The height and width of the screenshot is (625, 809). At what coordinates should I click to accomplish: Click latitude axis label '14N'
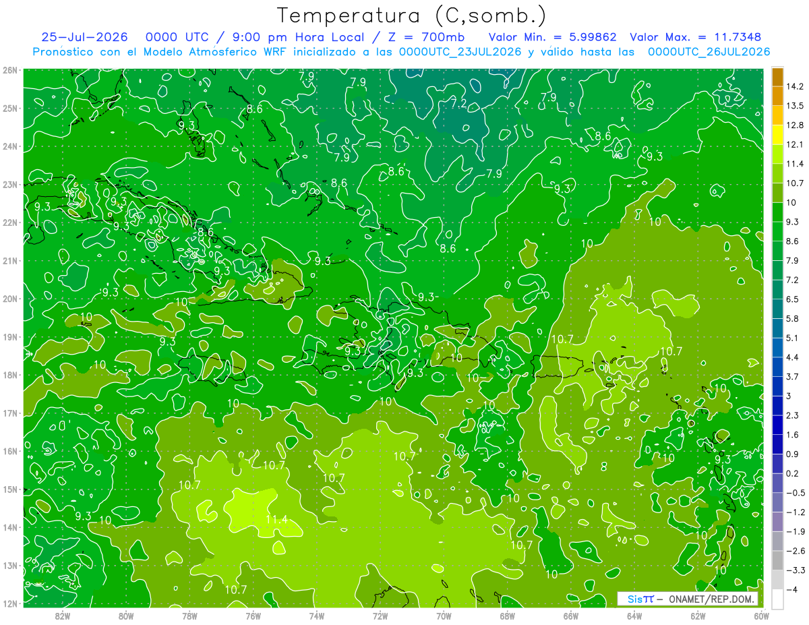(9, 527)
